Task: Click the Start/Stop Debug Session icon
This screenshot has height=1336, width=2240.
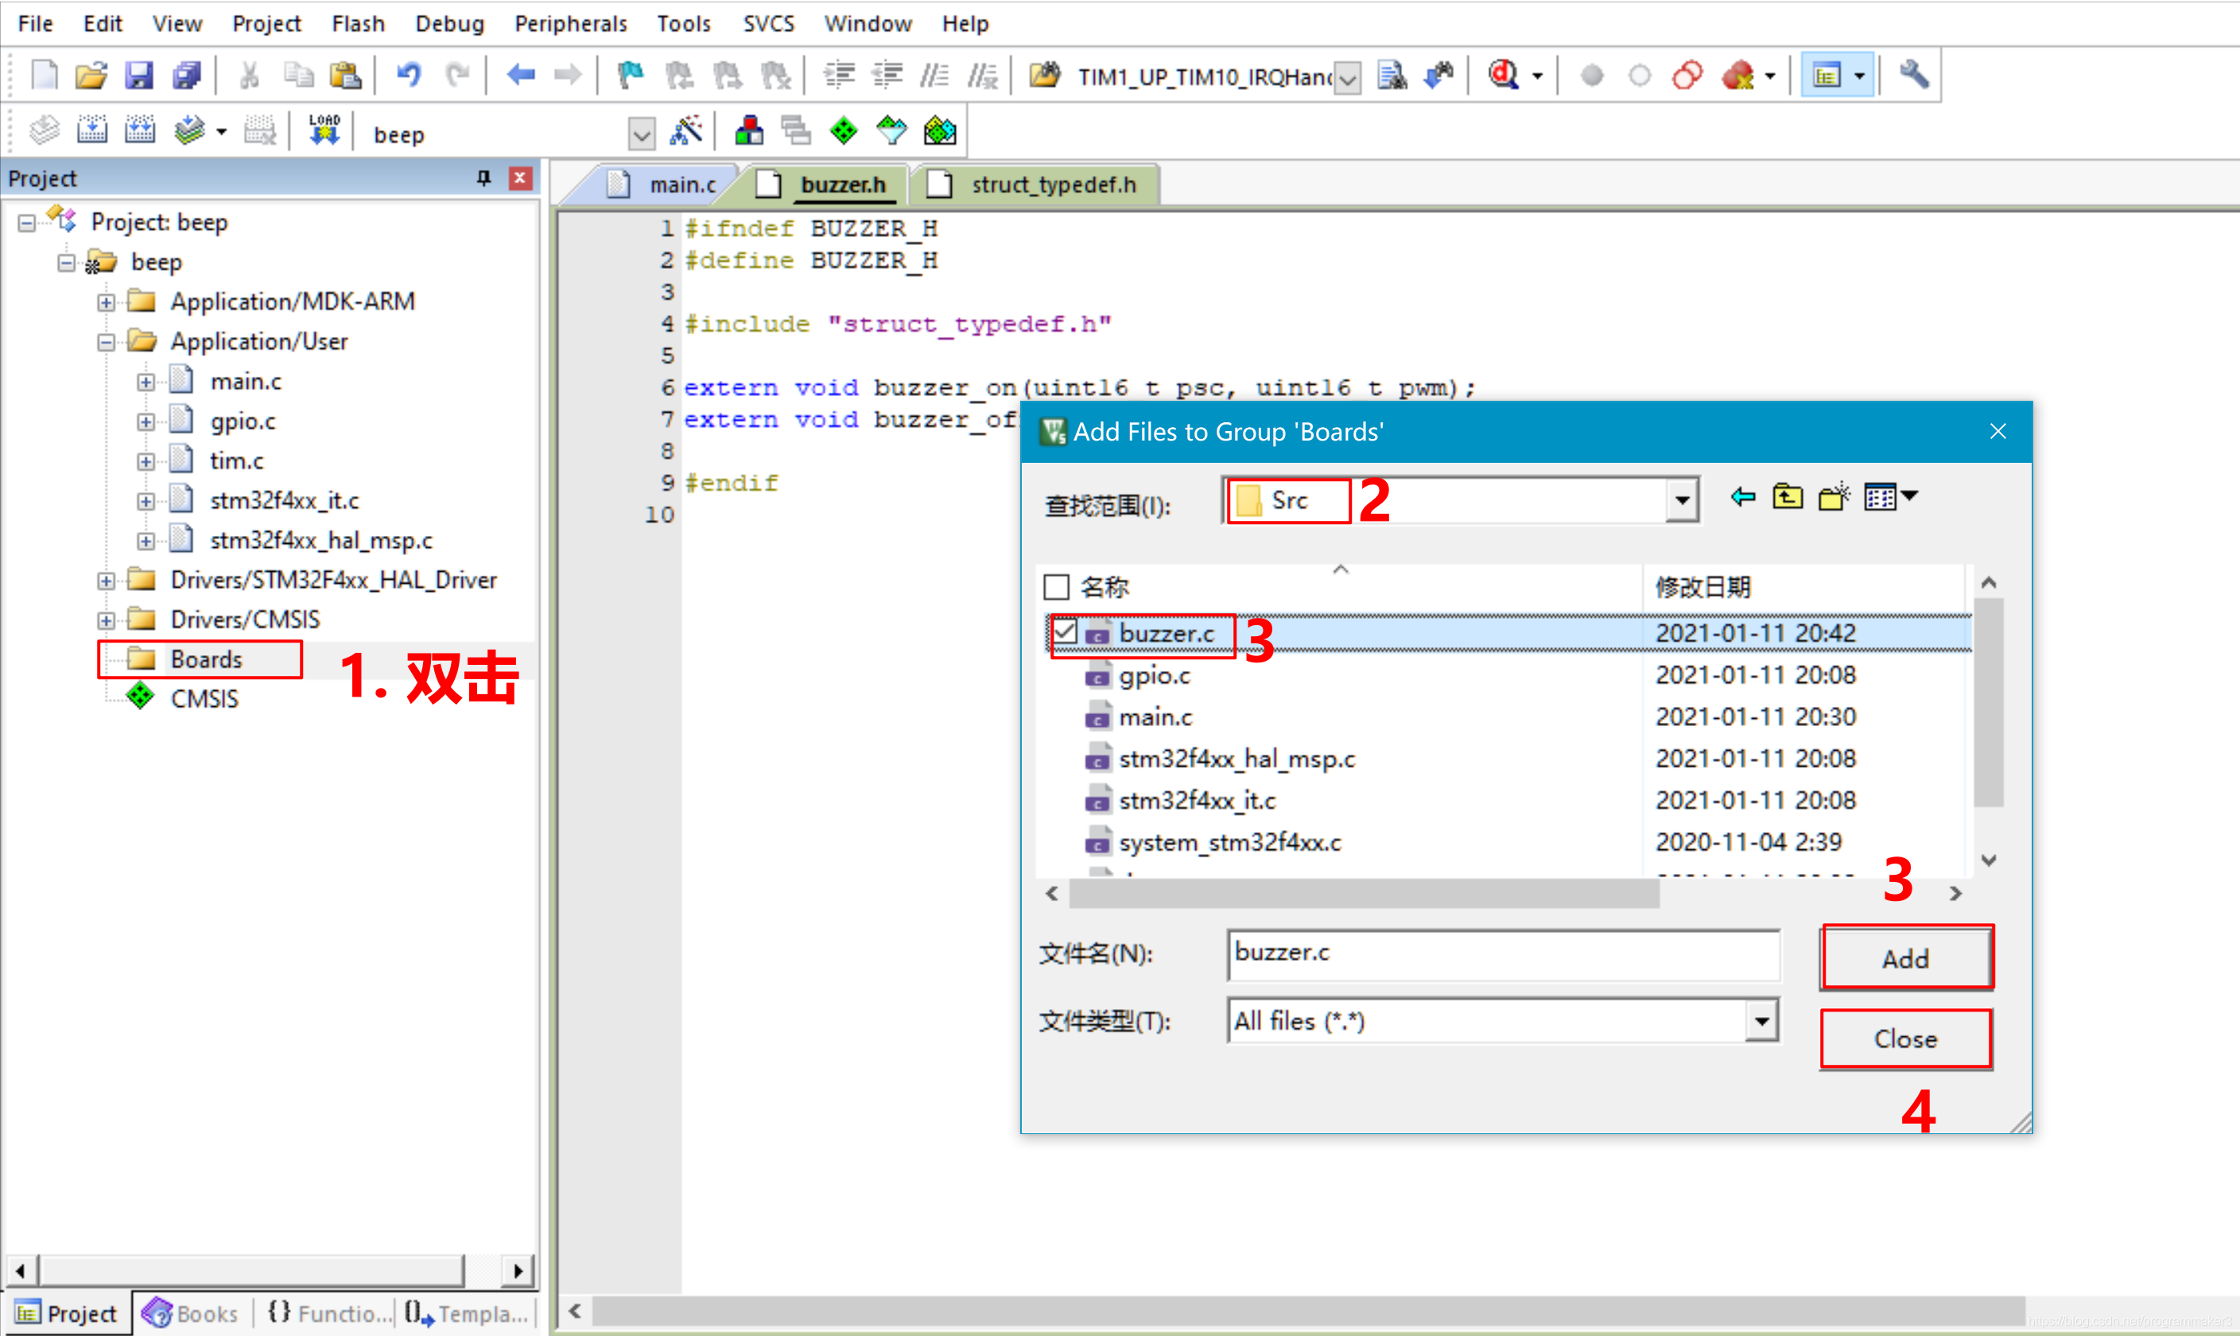Action: pyautogui.click(x=1504, y=76)
